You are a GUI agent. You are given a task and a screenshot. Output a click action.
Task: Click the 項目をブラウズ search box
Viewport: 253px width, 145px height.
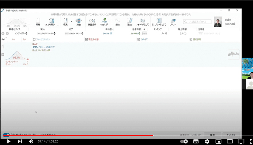pos(197,22)
